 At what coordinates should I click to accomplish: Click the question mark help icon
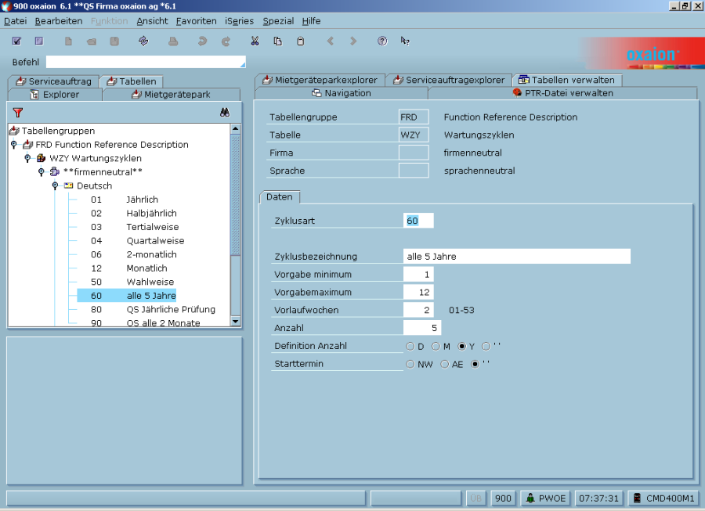382,41
